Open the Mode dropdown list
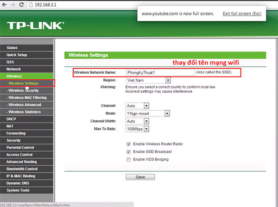The height and width of the screenshot is (207, 278). tap(148, 113)
